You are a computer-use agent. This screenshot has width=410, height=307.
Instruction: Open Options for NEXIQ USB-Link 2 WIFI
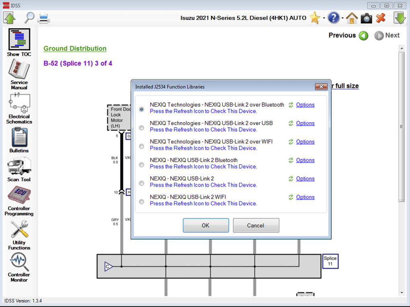click(x=305, y=197)
